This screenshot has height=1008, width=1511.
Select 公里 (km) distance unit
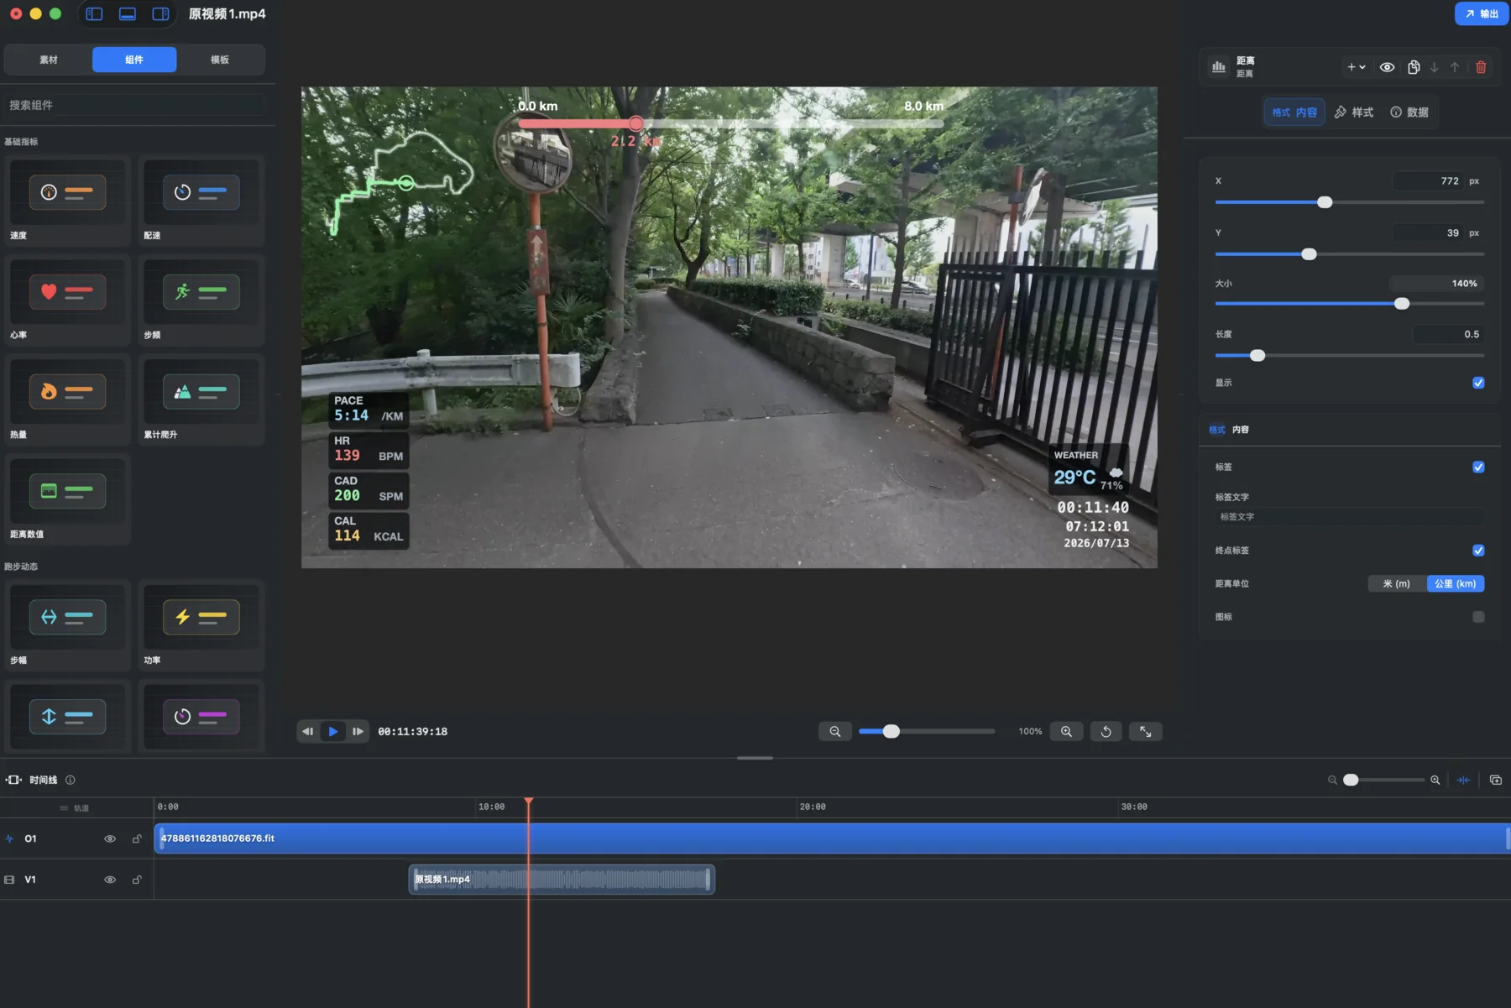(x=1456, y=583)
